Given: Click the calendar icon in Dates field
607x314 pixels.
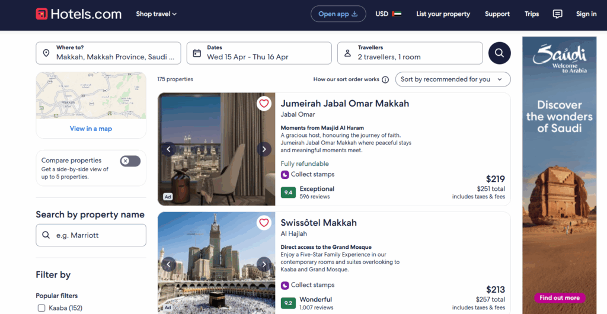Looking at the screenshot, I should (x=197, y=53).
